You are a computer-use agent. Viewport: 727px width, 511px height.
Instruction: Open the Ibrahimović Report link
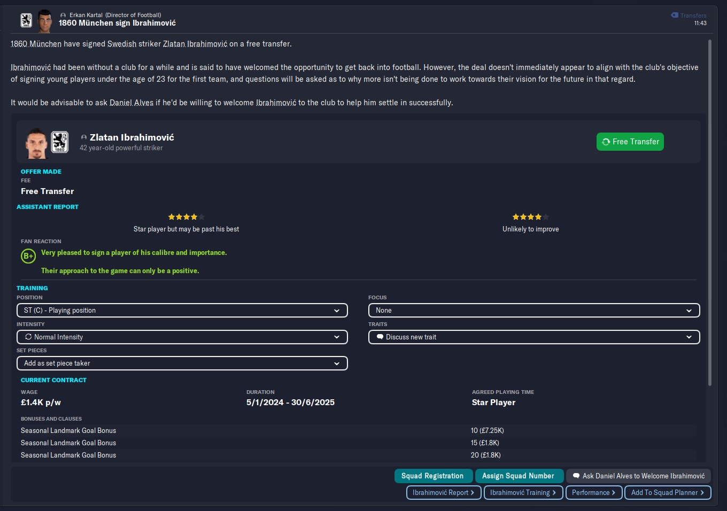tap(443, 492)
